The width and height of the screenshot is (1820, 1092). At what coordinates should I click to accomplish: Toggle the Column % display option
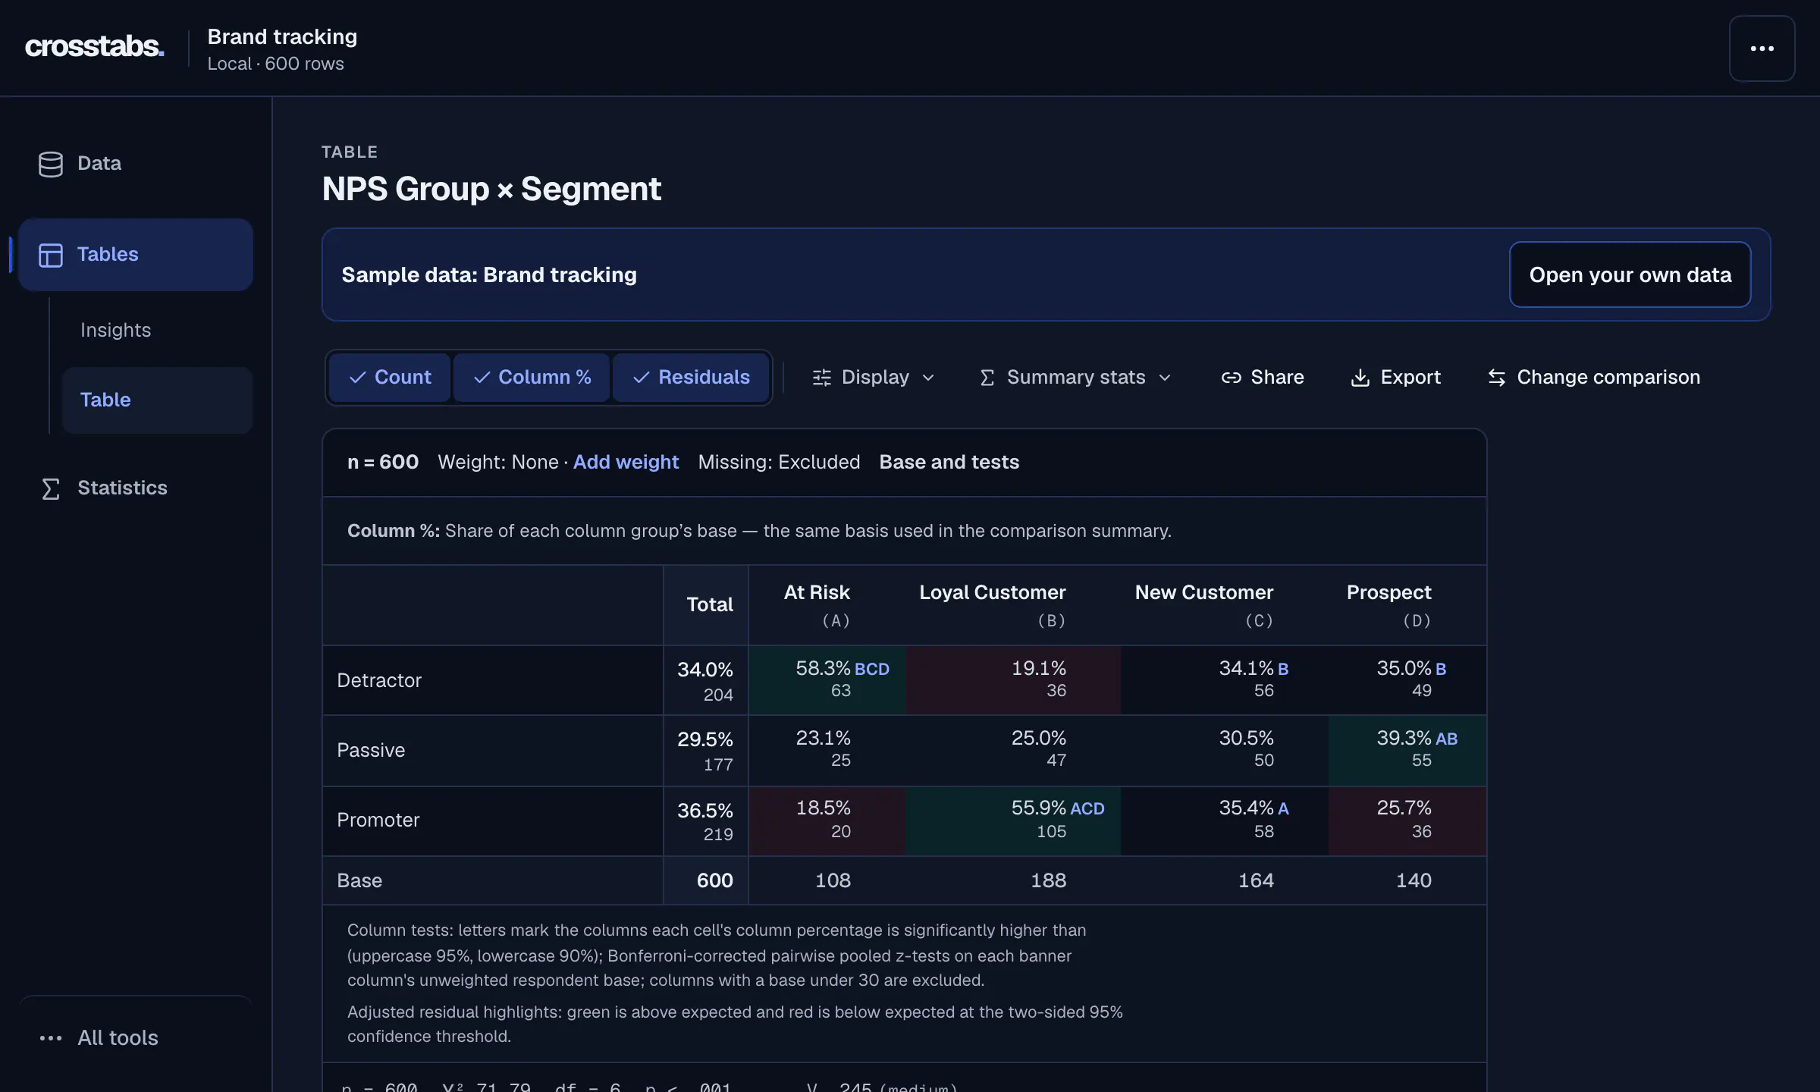(x=532, y=378)
